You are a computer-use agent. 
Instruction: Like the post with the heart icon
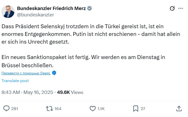pos(92,109)
